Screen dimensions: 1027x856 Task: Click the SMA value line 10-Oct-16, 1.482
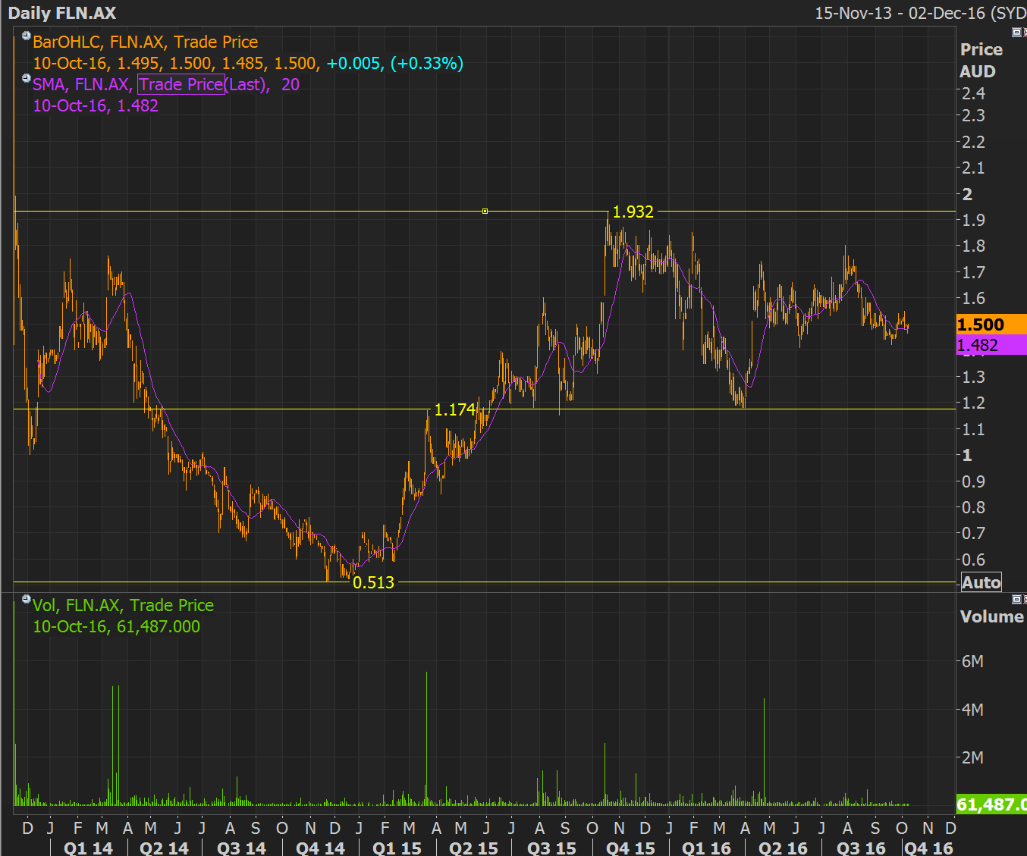96,105
